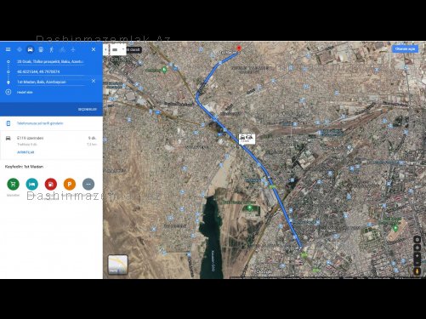Select the best travel mode icon
Viewport: 426px width, 319px height.
(x=20, y=49)
